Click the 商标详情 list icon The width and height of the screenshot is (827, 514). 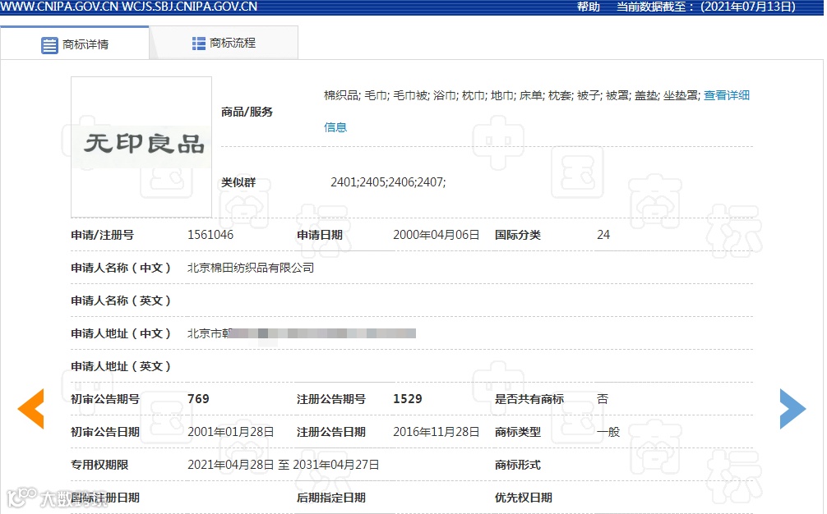(49, 45)
